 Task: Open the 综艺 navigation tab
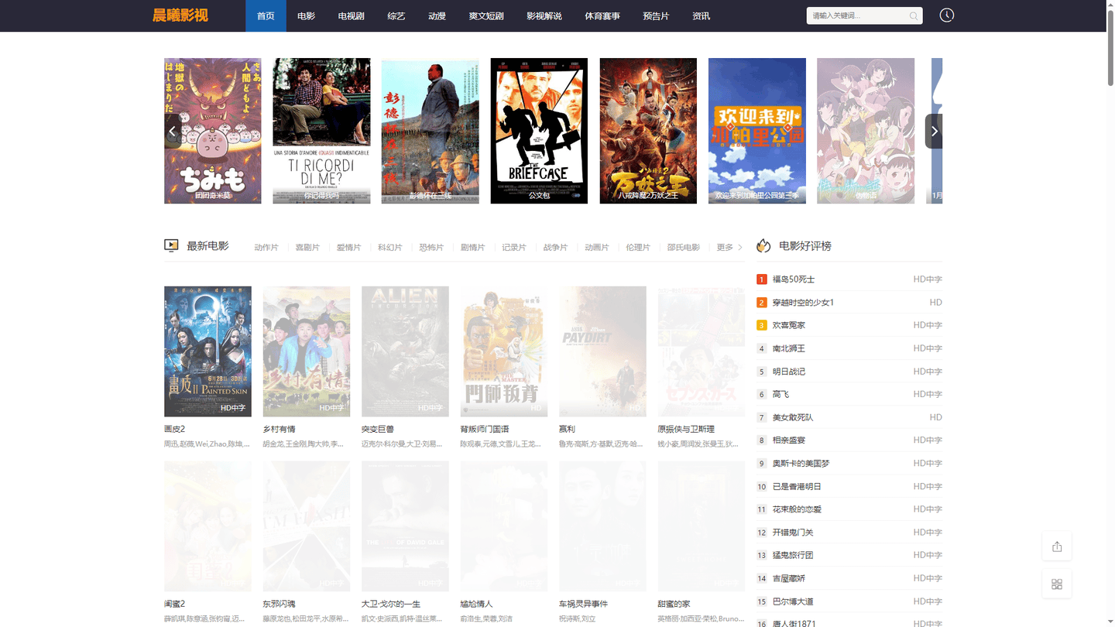(x=396, y=15)
